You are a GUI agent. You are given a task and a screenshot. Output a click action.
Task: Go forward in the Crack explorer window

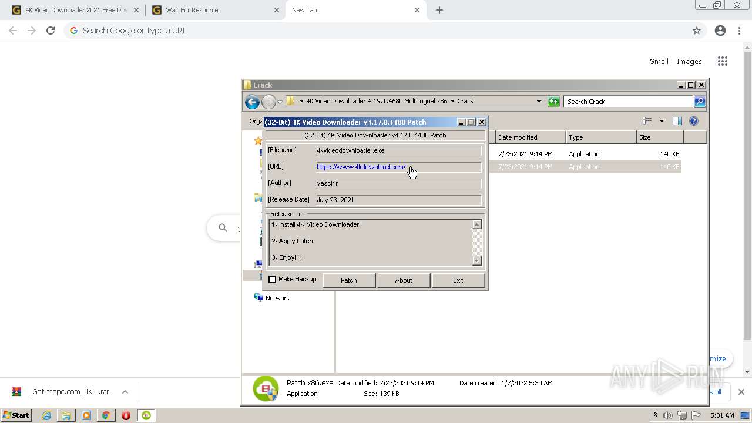[268, 102]
